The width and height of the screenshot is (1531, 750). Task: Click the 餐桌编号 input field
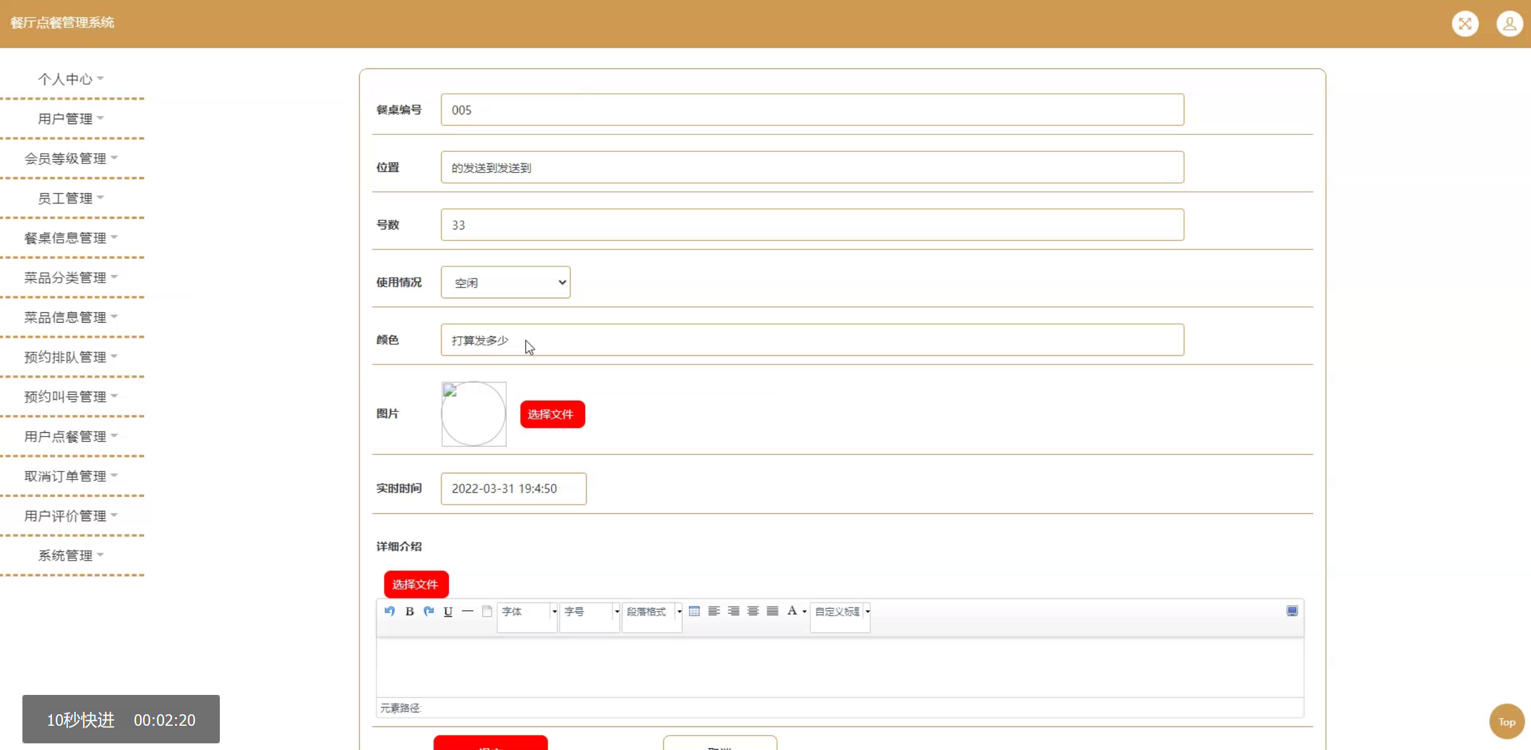point(812,110)
